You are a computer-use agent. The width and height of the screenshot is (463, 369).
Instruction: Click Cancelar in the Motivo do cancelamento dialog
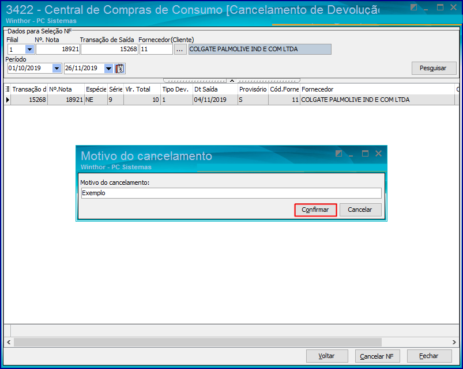(x=360, y=210)
